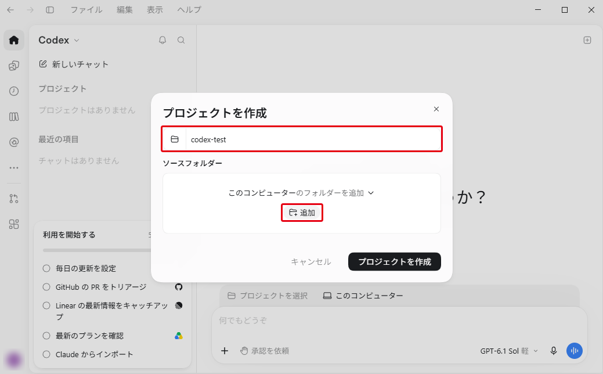Click the 最新のプランを確認 text
603x374 pixels.
point(89,336)
